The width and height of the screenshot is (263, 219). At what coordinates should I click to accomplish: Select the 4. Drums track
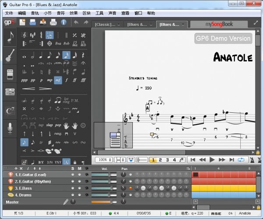pos(23,195)
